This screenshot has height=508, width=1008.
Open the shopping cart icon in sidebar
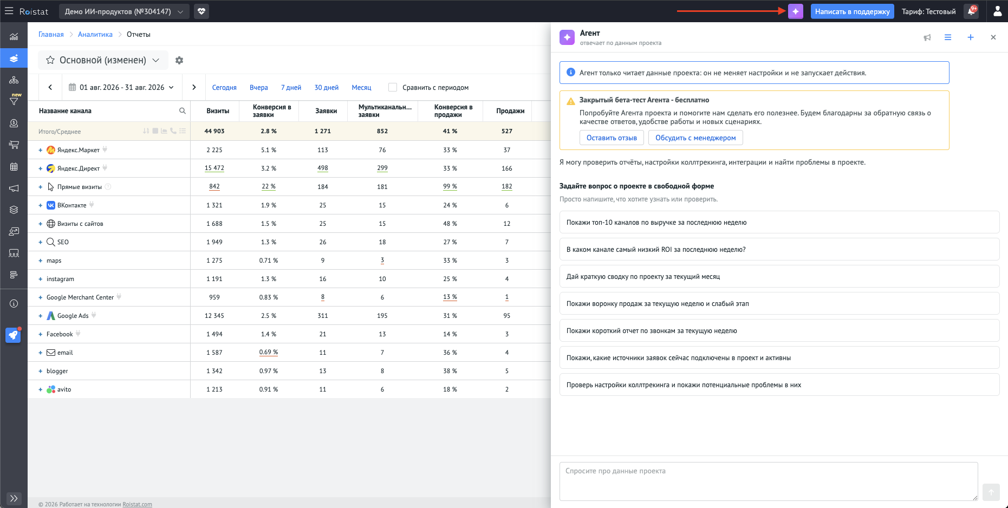14,145
